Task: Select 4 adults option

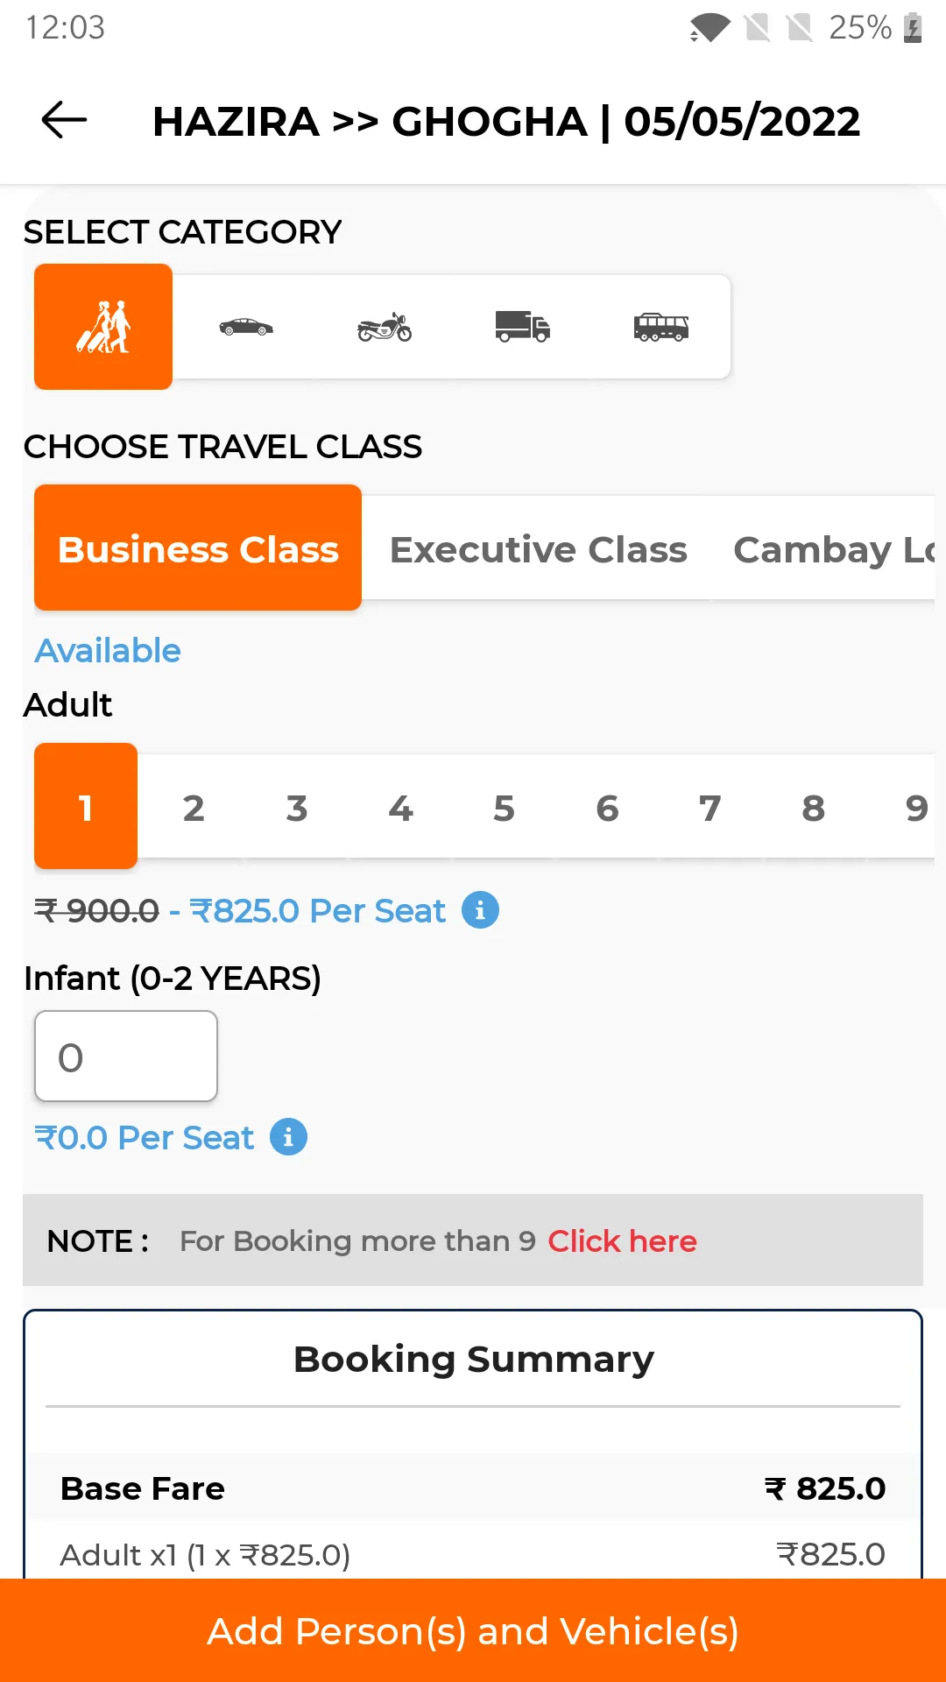Action: [x=400, y=807]
